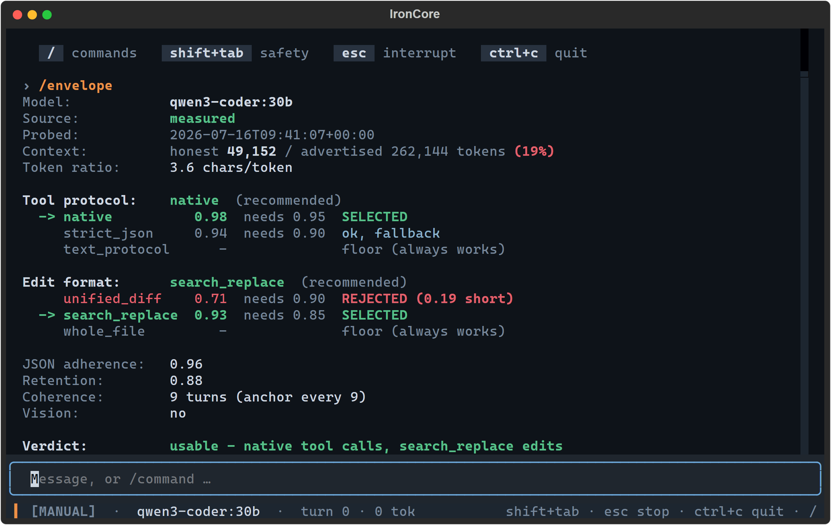Click the whole_file edit format row
831x525 pixels.
tap(284, 332)
